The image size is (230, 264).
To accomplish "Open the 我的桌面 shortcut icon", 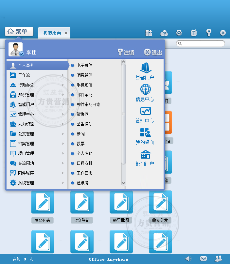I will tap(145, 132).
